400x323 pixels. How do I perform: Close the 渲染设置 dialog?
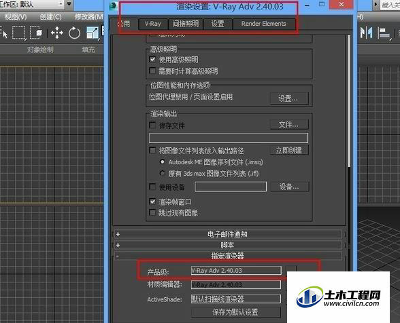pyautogui.click(x=341, y=5)
